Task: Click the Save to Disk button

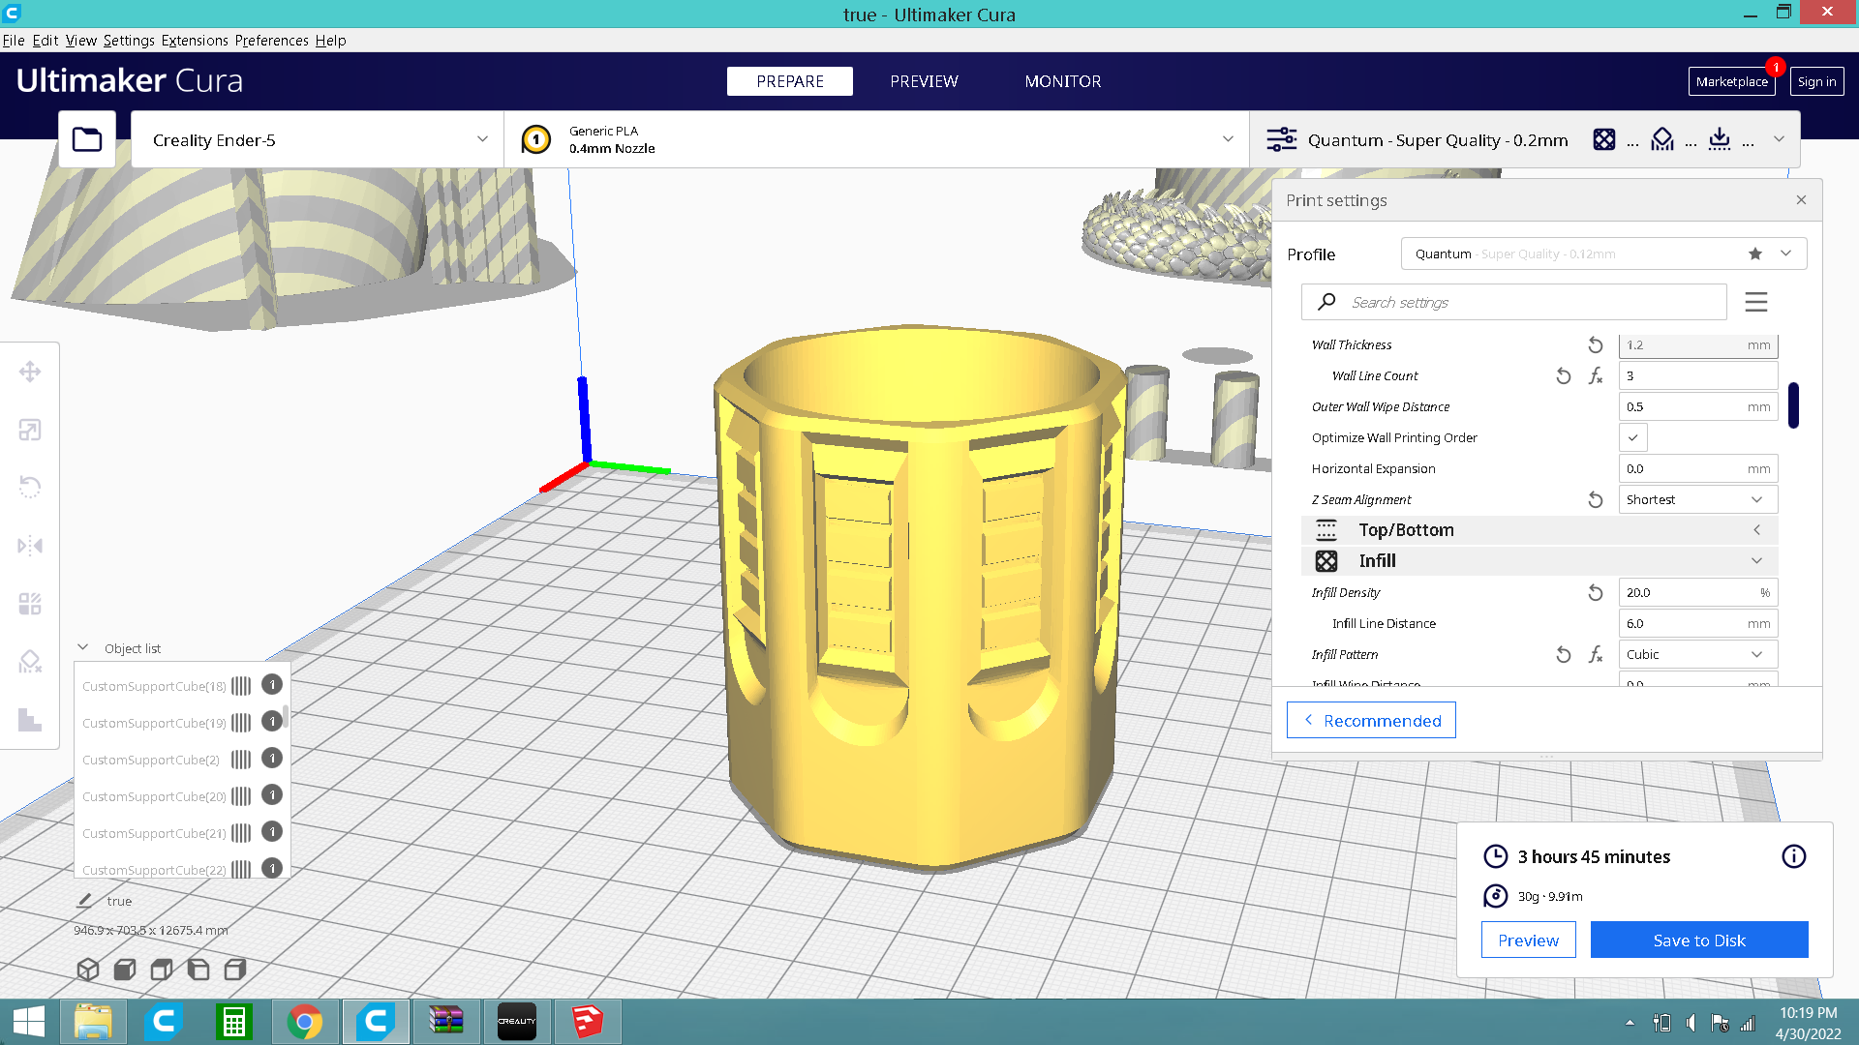Action: click(x=1699, y=940)
